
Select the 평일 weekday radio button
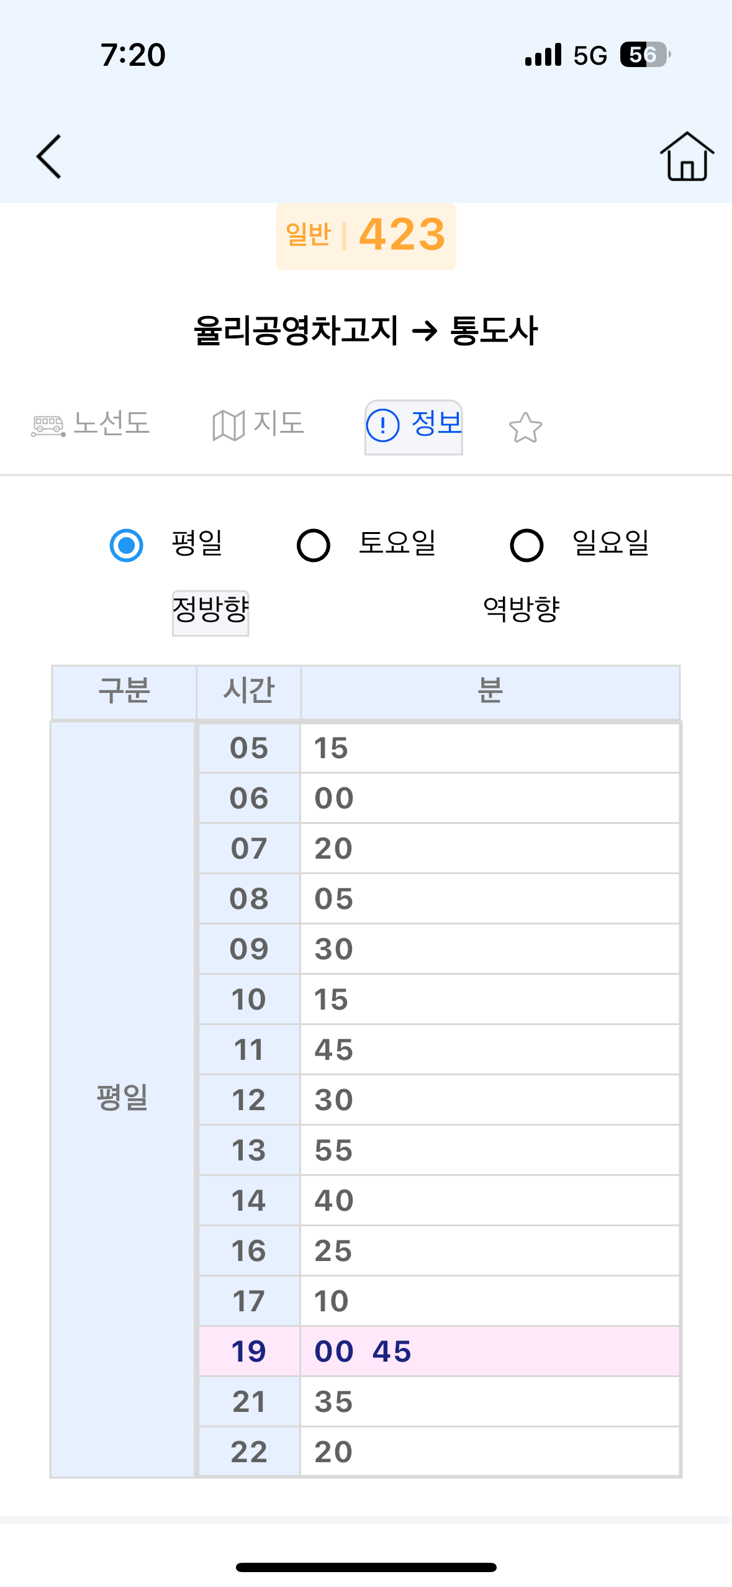pos(127,545)
